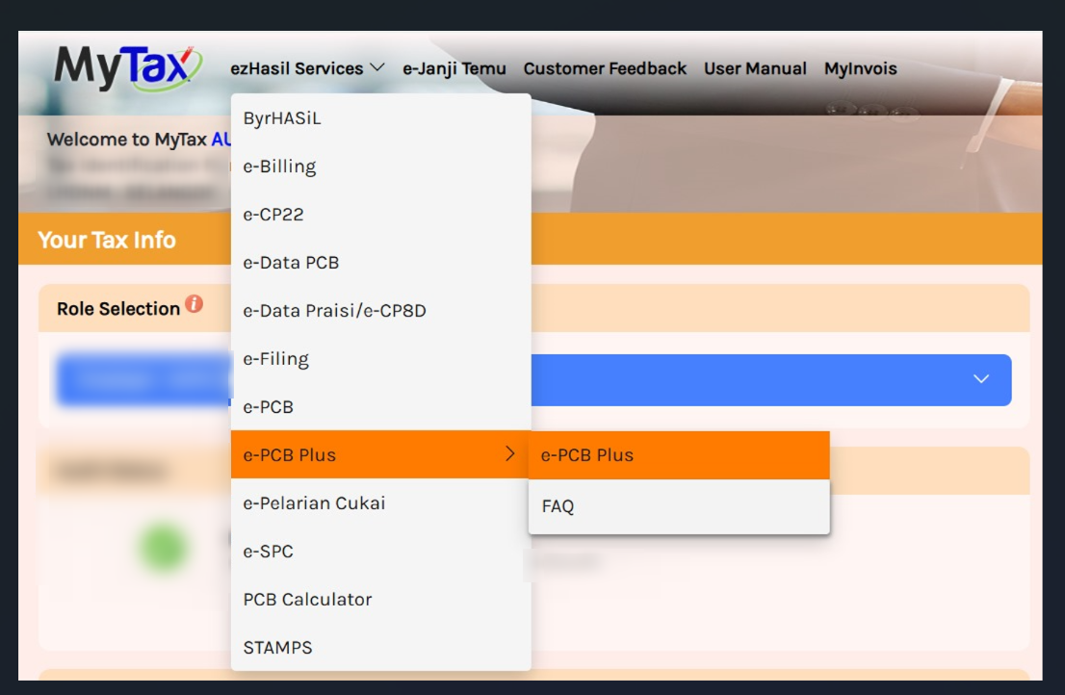Select STAMPS menu item
The width and height of the screenshot is (1065, 695).
coord(381,648)
